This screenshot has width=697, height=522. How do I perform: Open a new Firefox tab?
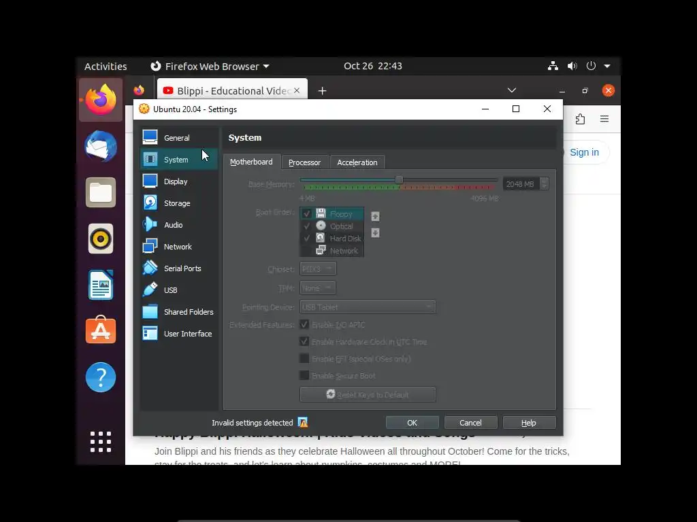coord(322,91)
